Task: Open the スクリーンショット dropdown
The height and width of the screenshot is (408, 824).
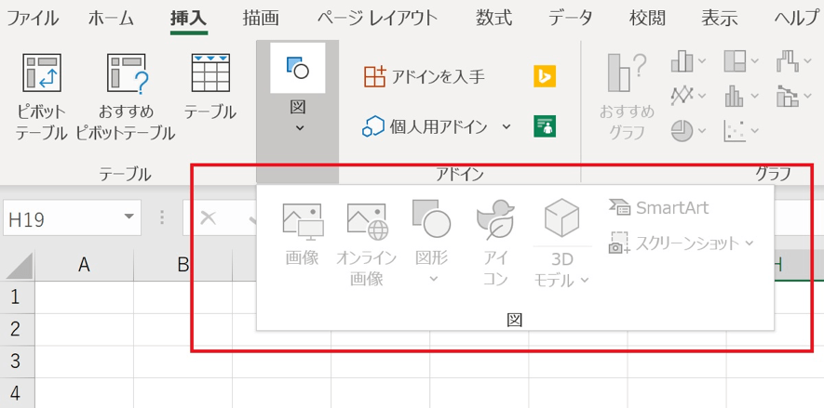Action: (x=748, y=243)
